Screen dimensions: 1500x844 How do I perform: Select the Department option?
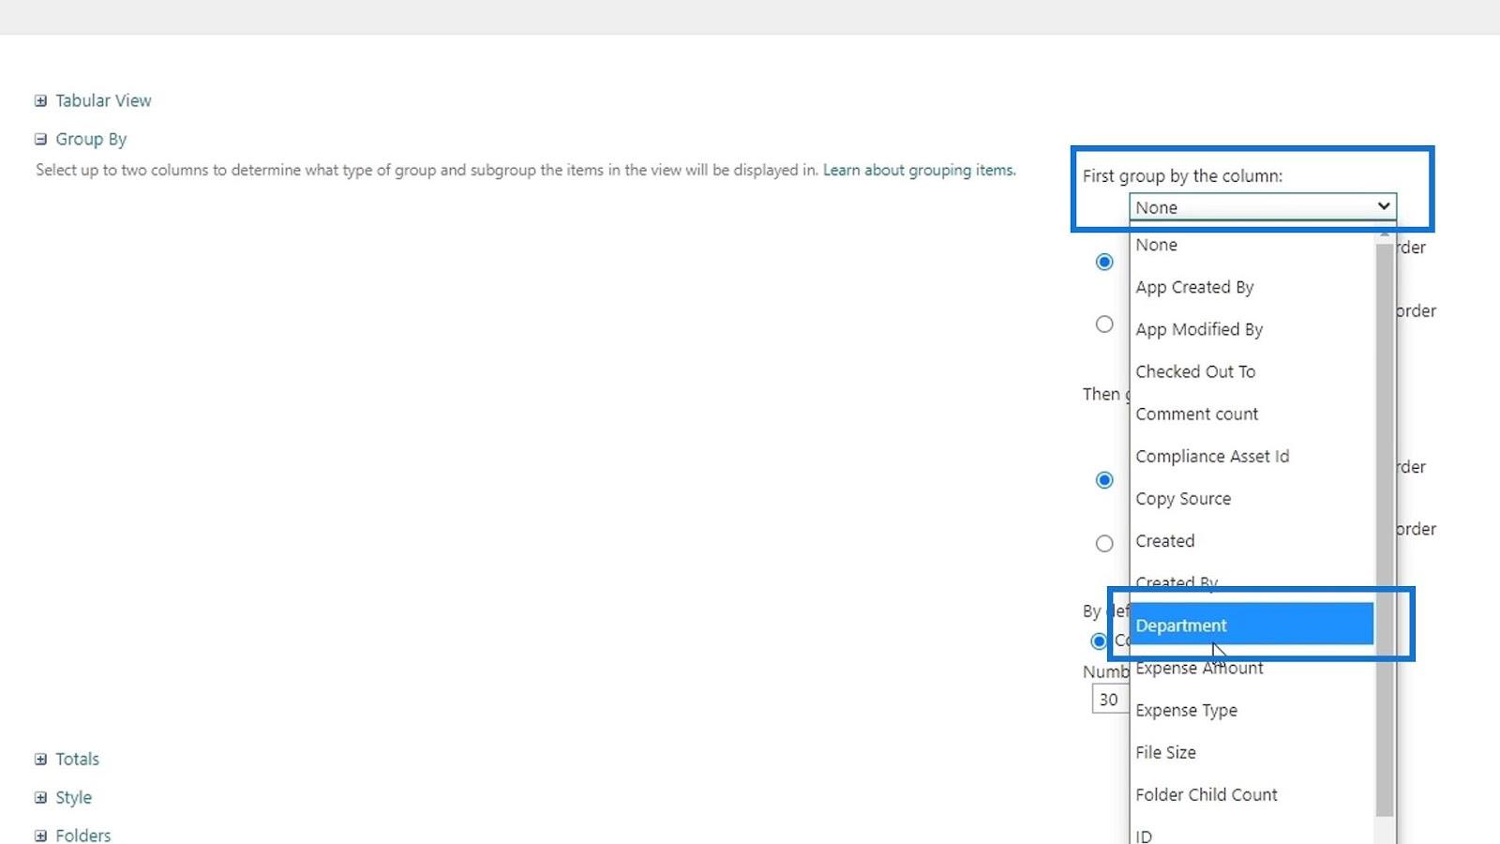[x=1252, y=625]
